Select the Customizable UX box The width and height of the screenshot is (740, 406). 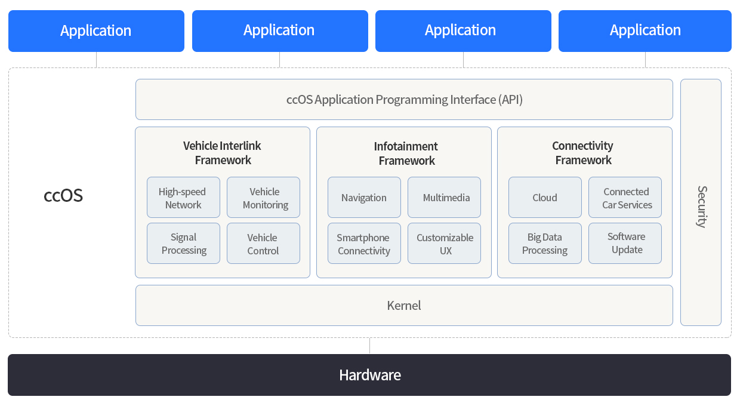click(x=444, y=244)
